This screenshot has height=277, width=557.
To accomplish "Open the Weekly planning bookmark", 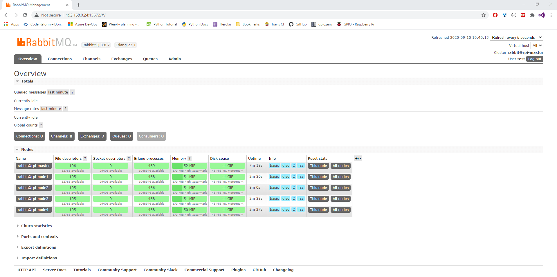I will (121, 24).
